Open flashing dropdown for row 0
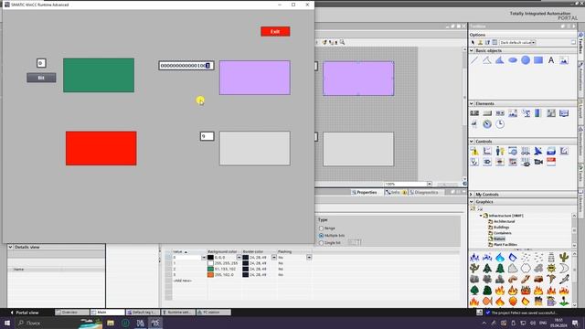The image size is (585, 329). pos(309,258)
